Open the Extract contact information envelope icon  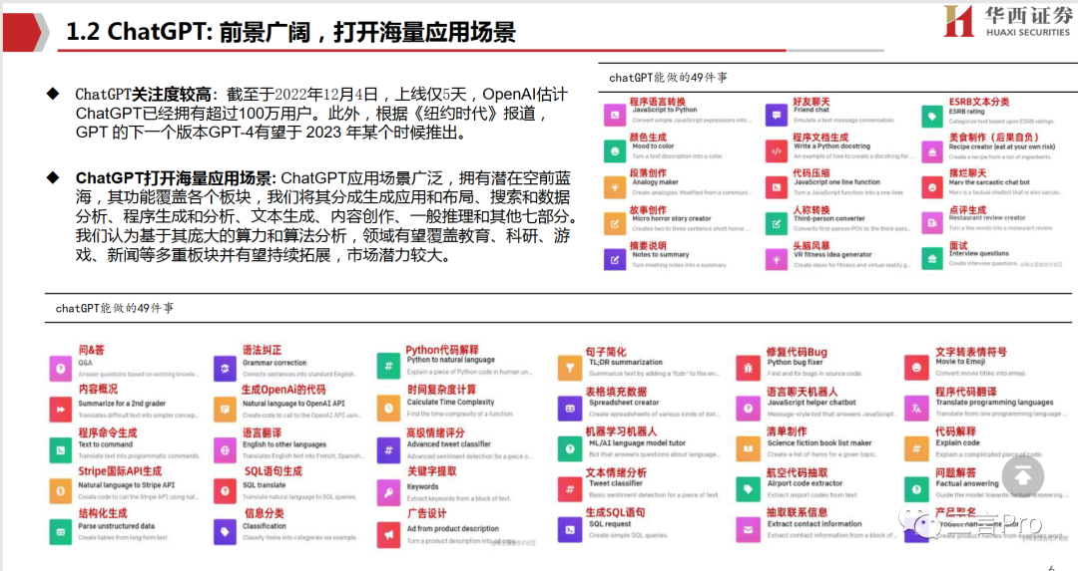click(748, 530)
